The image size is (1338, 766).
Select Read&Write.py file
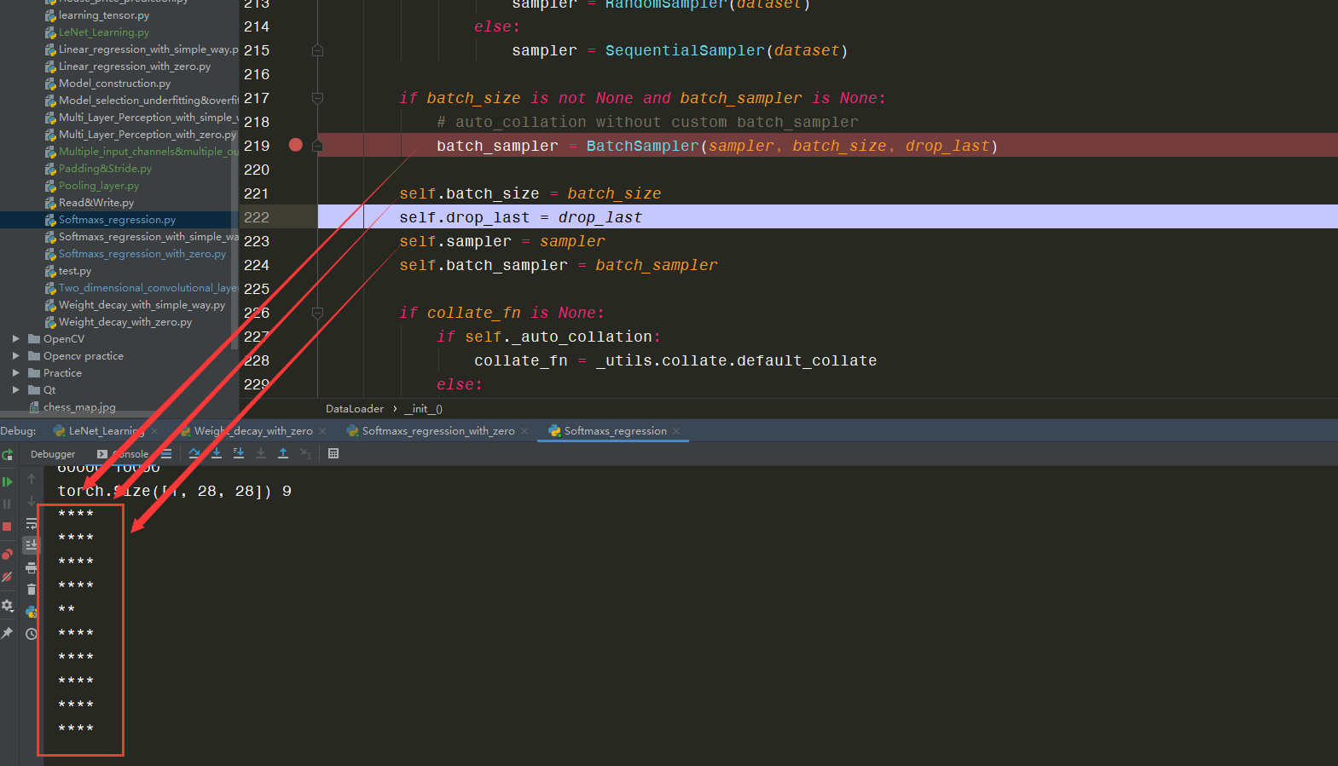pos(96,203)
